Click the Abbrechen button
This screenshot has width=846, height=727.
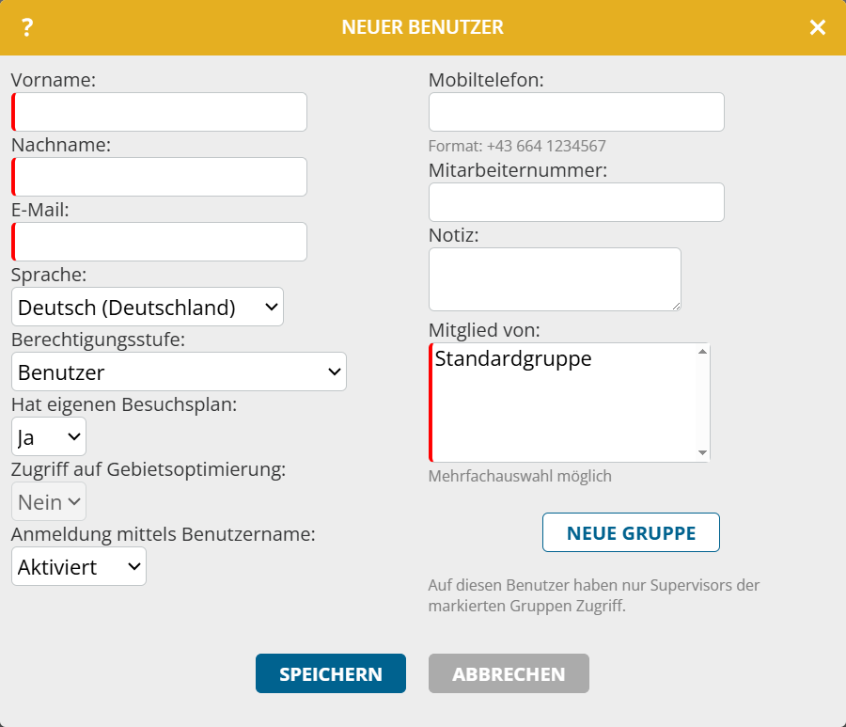pos(509,673)
